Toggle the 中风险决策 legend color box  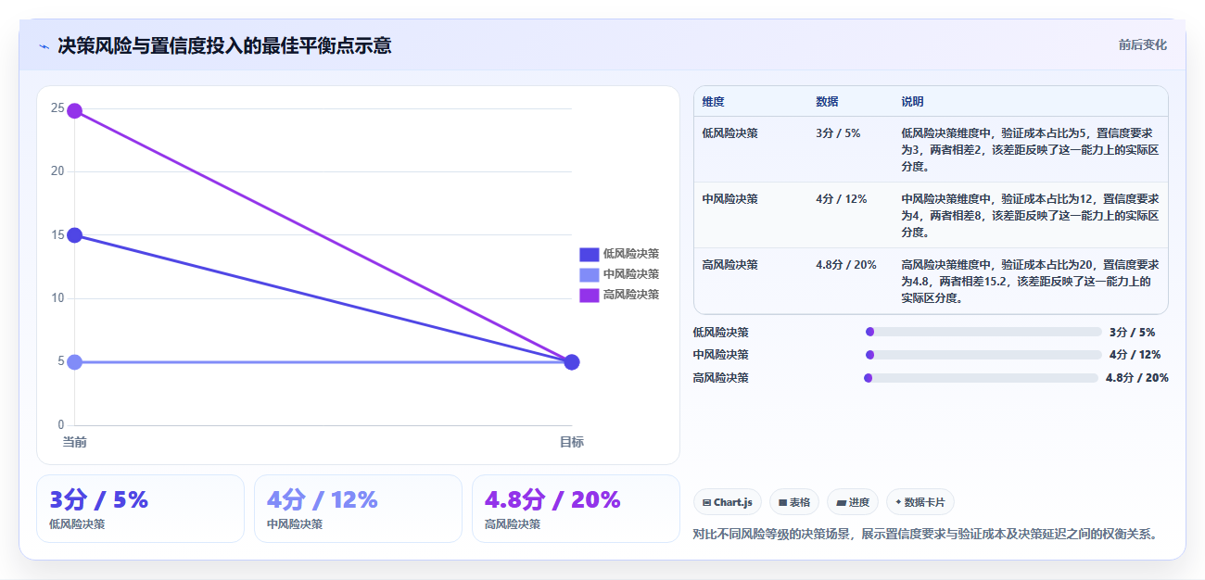point(590,274)
